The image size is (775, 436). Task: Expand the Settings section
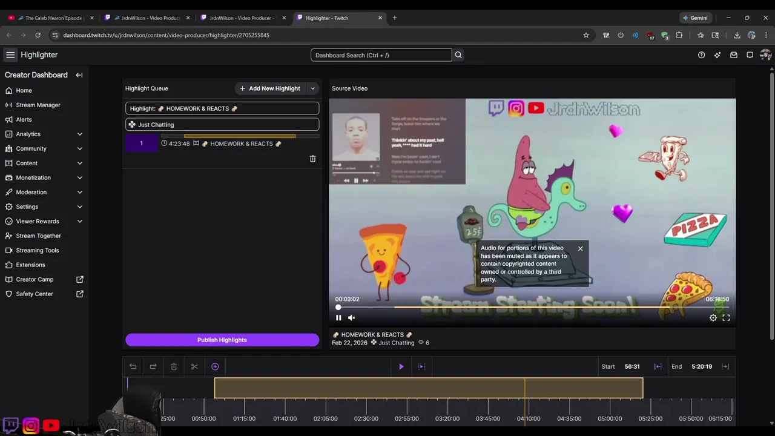coord(80,206)
